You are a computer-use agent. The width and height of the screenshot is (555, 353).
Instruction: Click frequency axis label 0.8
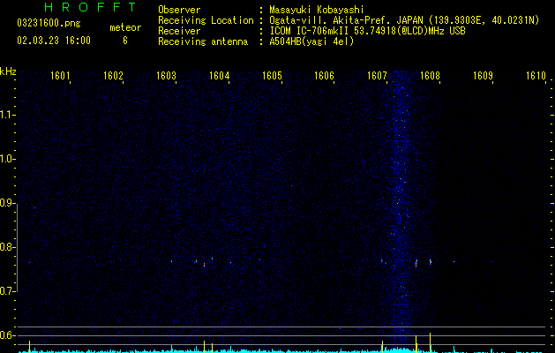click(7, 247)
